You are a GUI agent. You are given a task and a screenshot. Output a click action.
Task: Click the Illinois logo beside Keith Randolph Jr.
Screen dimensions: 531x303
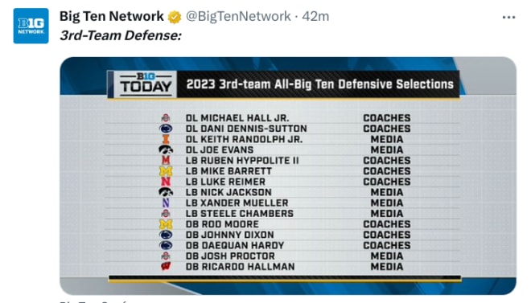pos(166,139)
